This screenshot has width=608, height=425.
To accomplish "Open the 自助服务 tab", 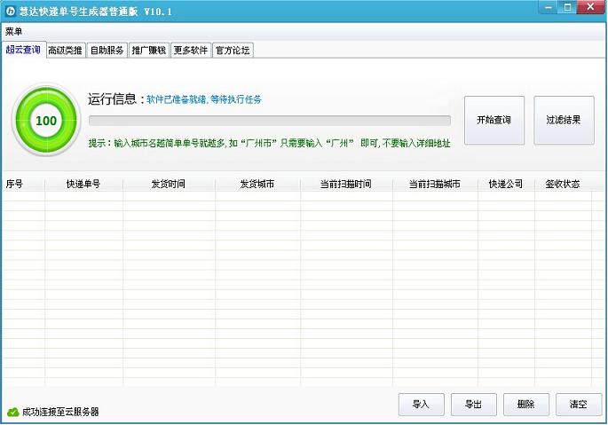I will pos(107,51).
